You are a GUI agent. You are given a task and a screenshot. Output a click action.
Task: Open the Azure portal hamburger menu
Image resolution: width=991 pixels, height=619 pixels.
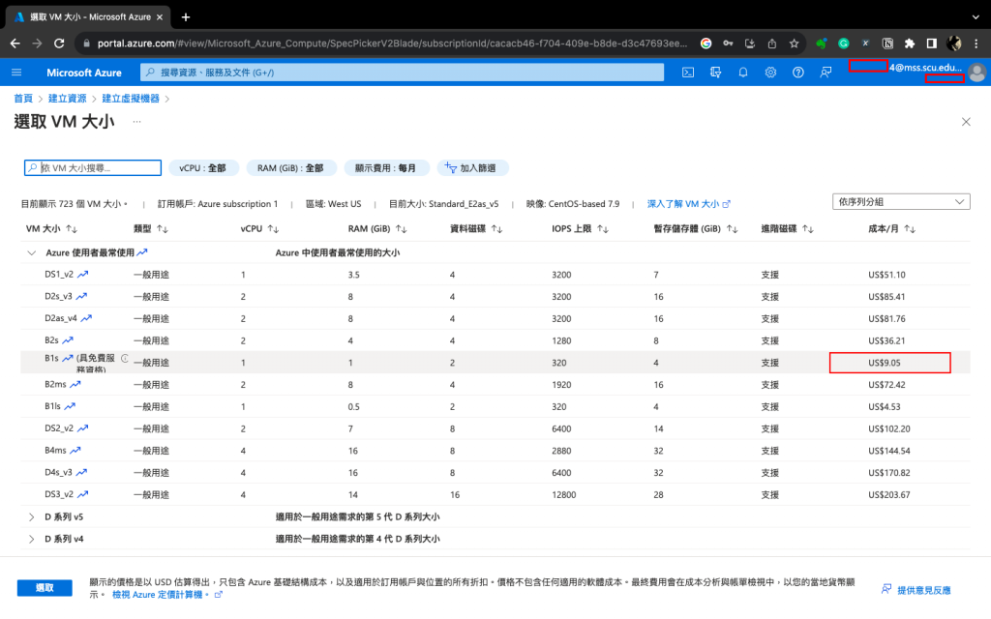(16, 73)
